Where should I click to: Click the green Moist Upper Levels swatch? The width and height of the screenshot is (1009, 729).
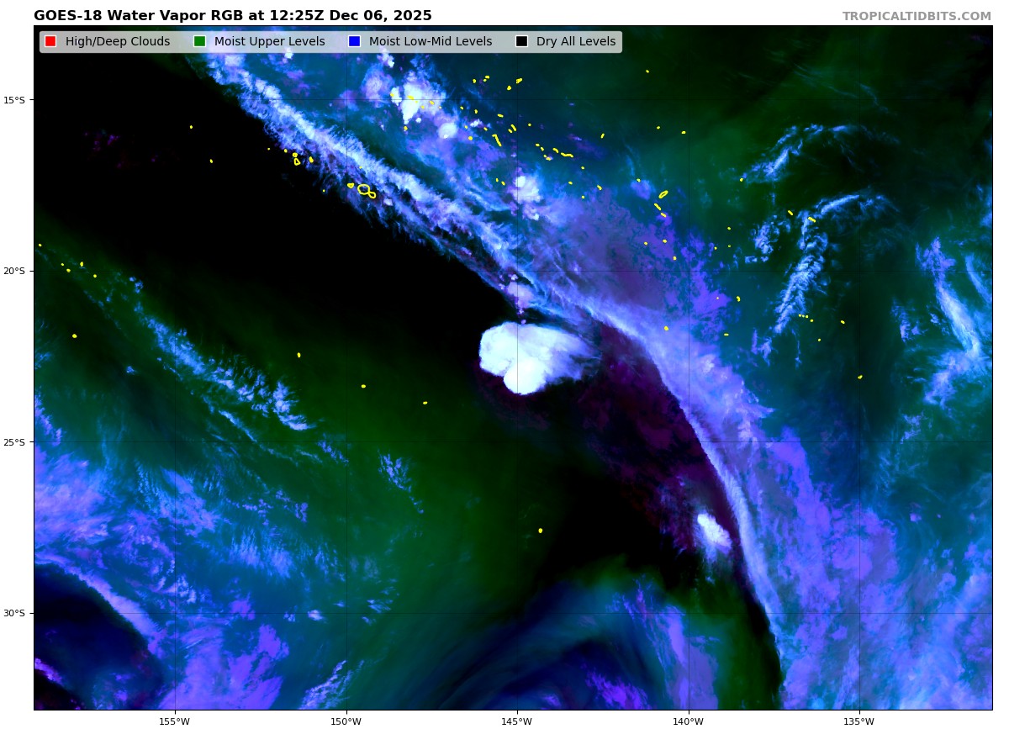click(x=199, y=41)
